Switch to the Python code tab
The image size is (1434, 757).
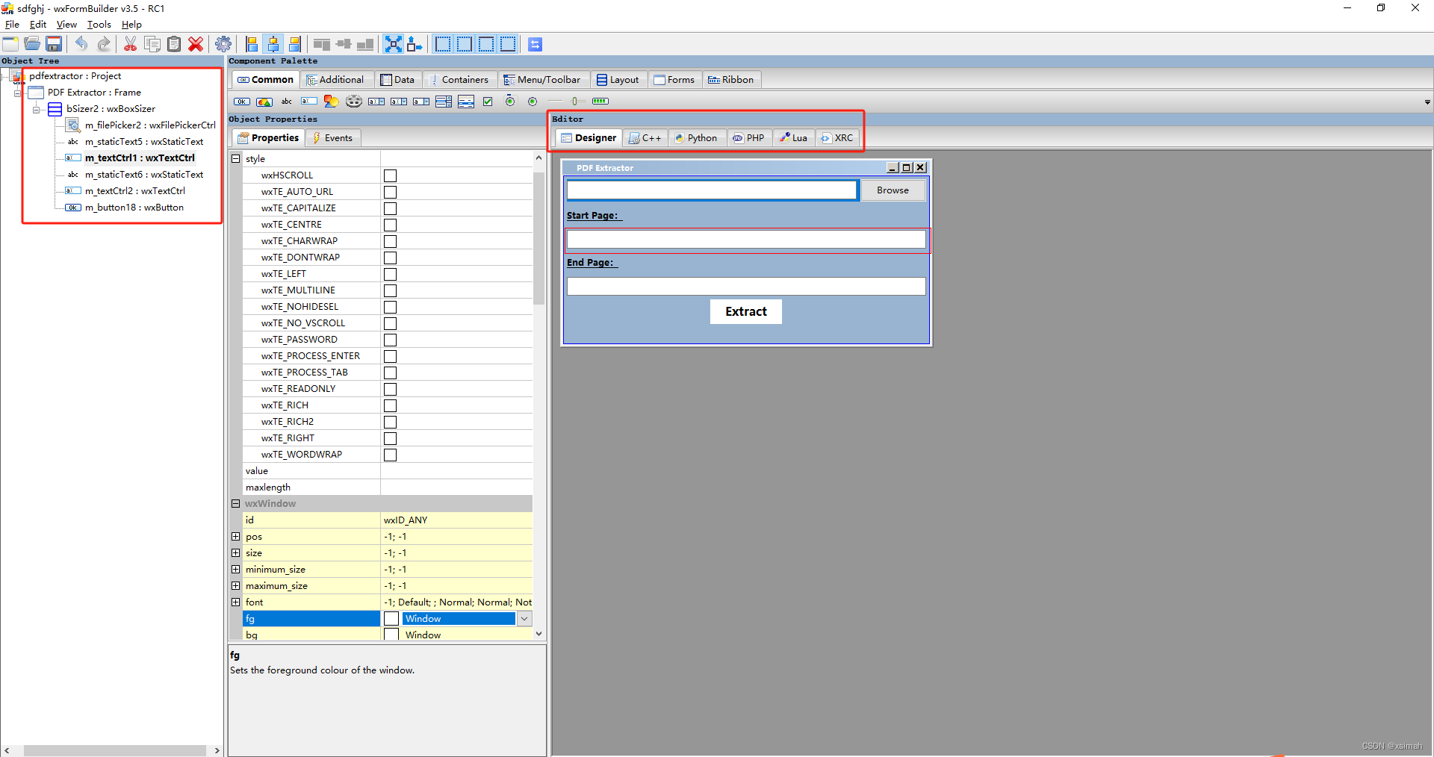pos(696,138)
